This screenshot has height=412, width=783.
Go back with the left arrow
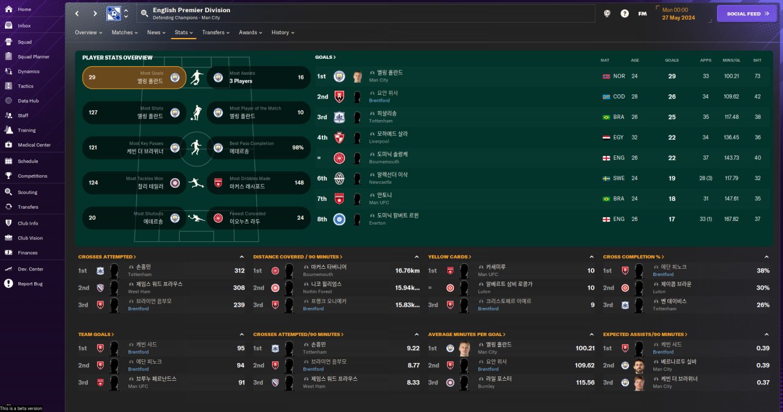[77, 13]
